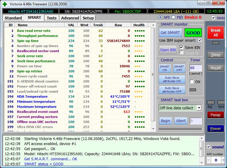Click the green cross Victoria title icon
Image resolution: width=227 pixels, height=168 pixels.
pyautogui.click(x=5, y=4)
